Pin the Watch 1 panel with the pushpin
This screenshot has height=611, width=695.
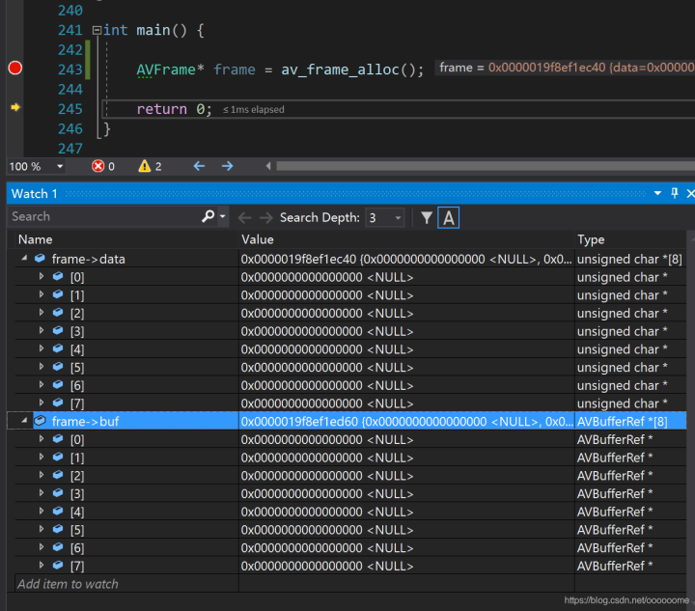pyautogui.click(x=675, y=194)
